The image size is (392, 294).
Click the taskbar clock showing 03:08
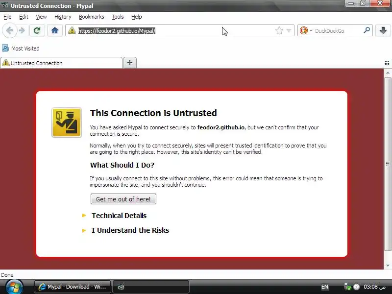tap(374, 287)
